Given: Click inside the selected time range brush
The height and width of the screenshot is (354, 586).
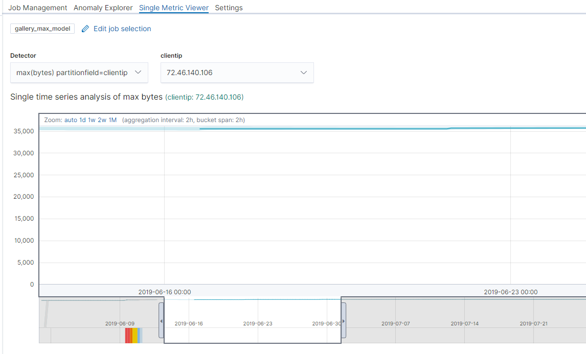Looking at the screenshot, I should [252, 321].
